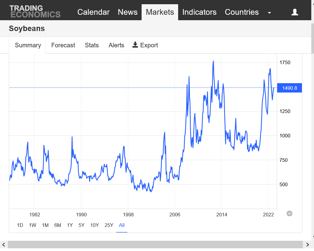
Task: Open the Markets menu
Action: tap(160, 12)
